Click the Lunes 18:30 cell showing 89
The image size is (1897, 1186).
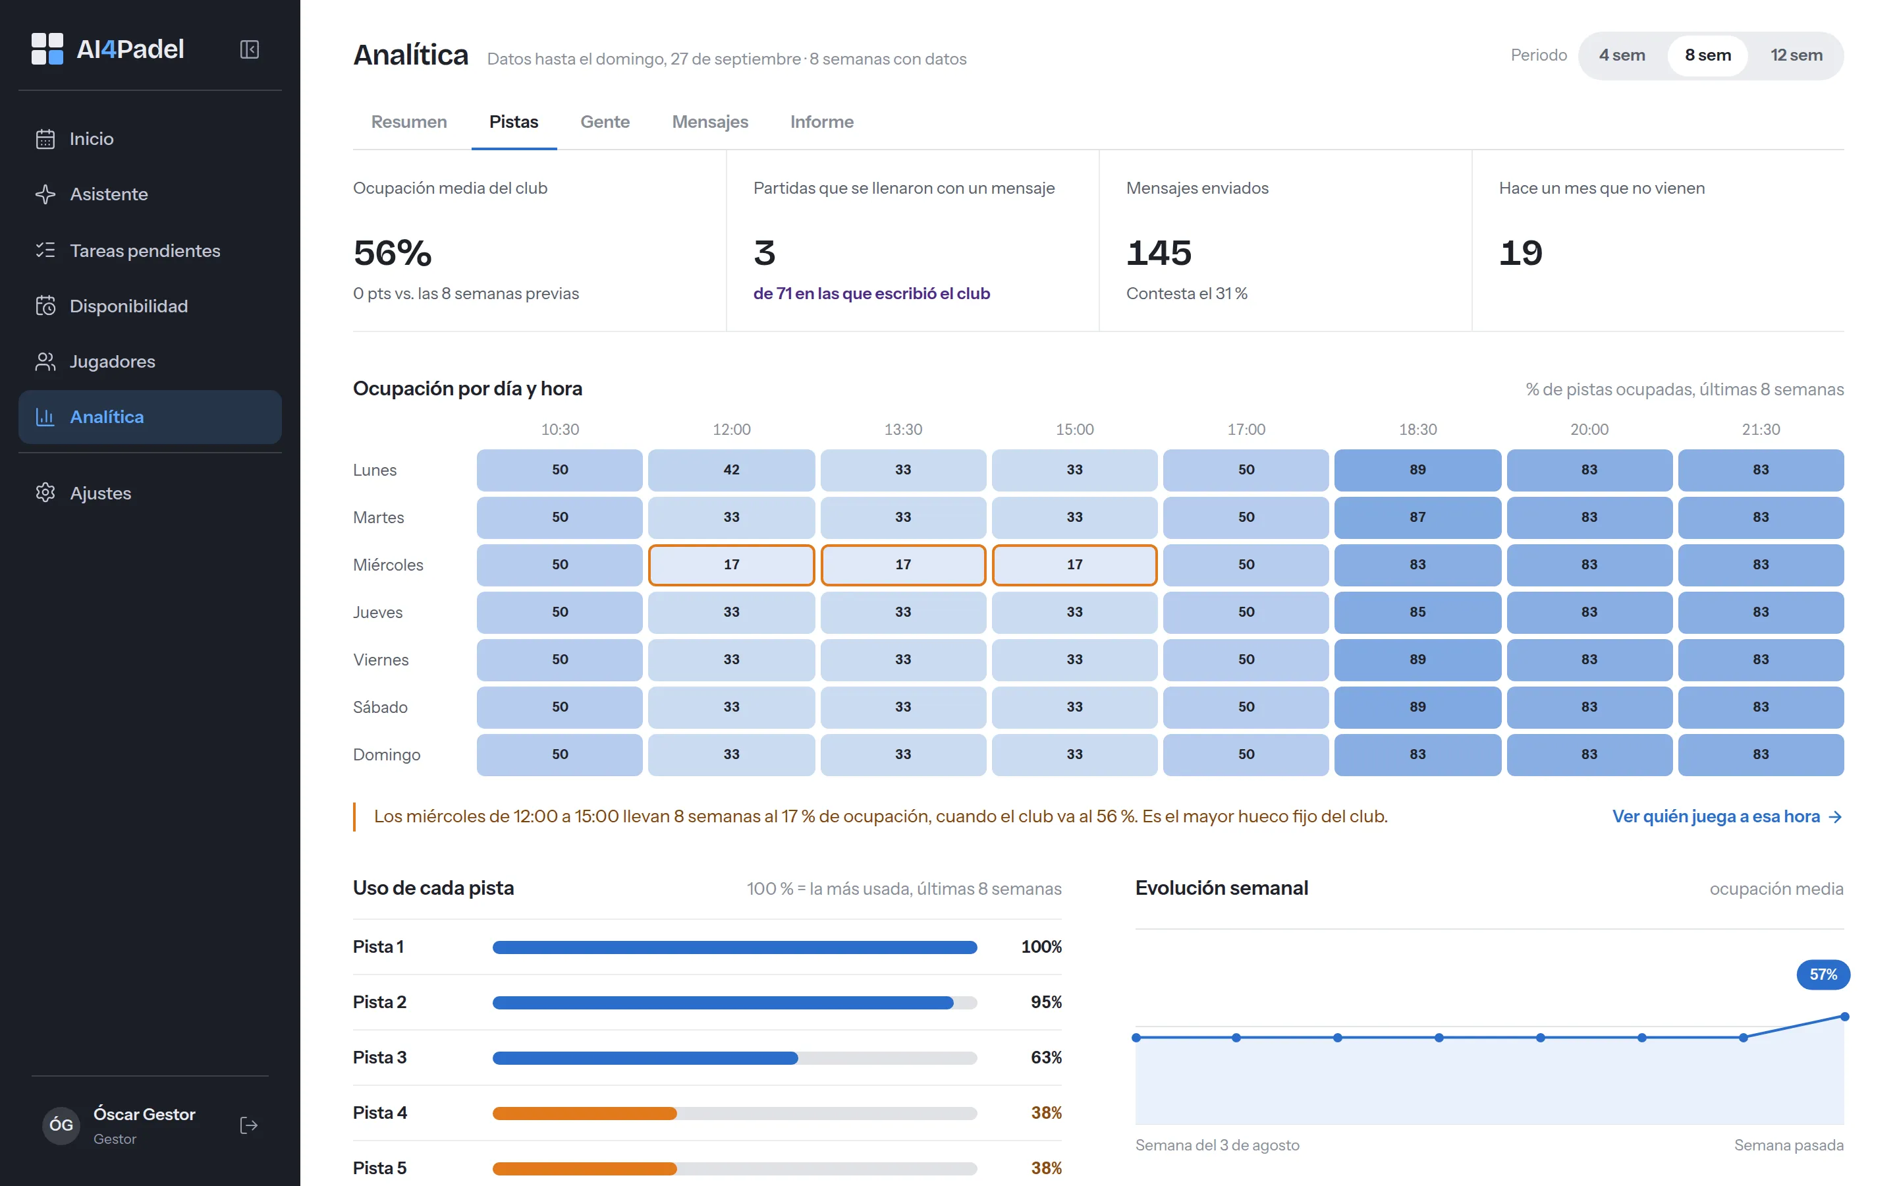point(1417,470)
